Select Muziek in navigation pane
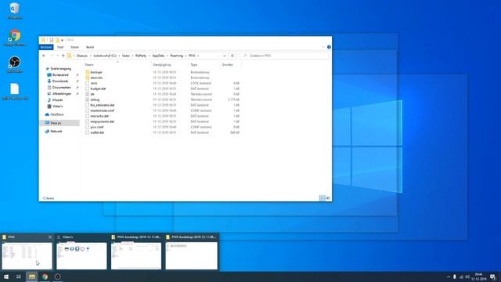Viewport: 501px width, 282px height. 57,100
